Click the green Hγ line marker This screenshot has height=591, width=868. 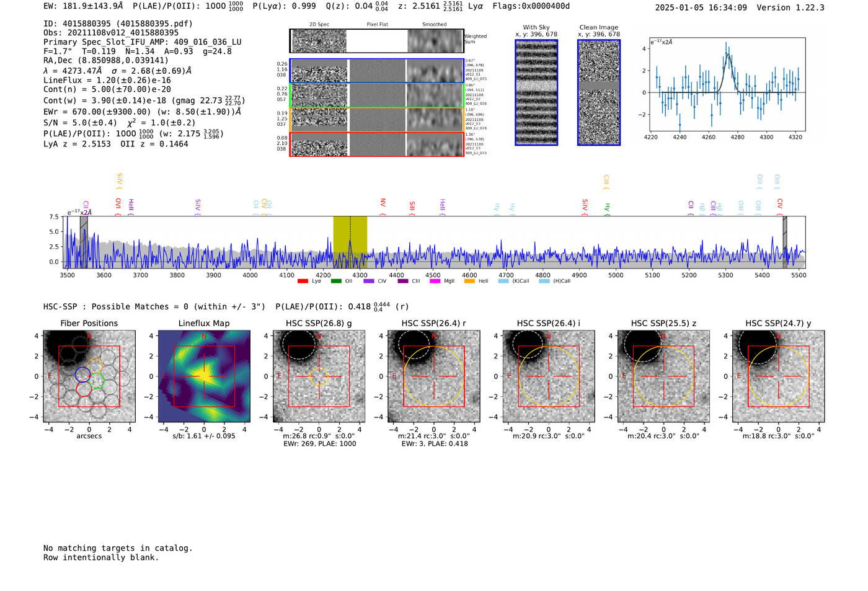click(608, 208)
